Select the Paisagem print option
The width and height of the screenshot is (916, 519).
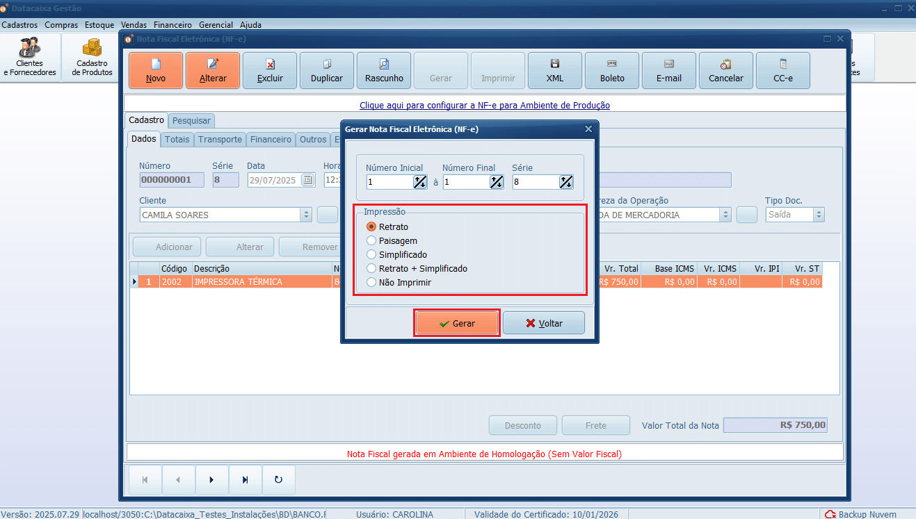coord(371,241)
